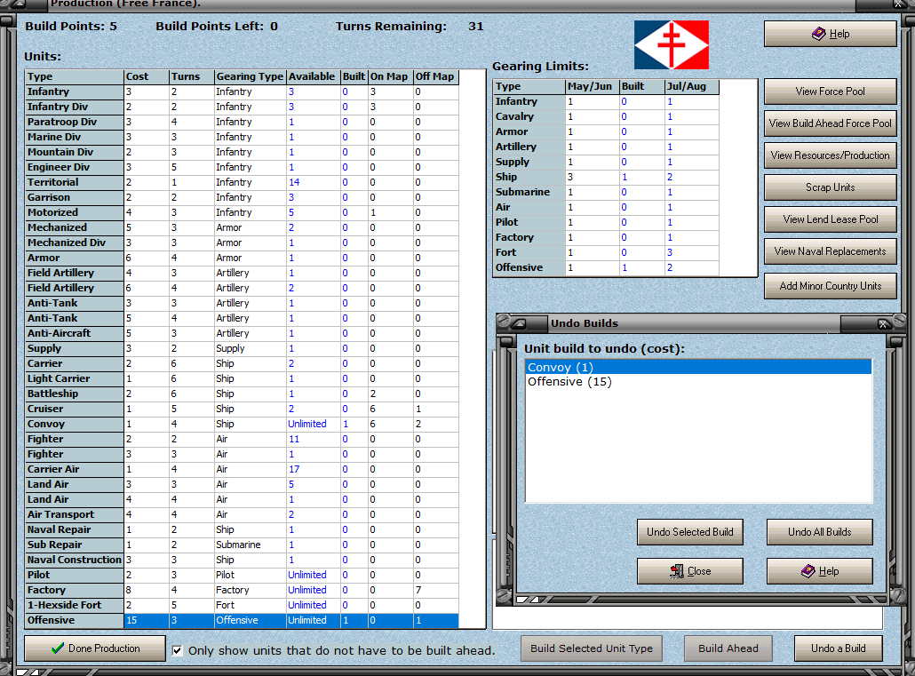Click the May/Jun column header

[x=592, y=86]
